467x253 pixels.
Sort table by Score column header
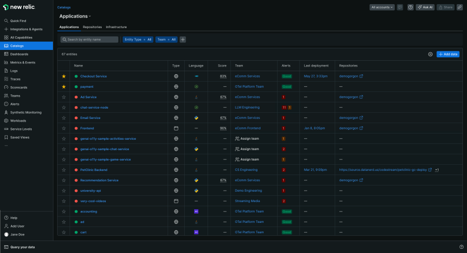pos(222,65)
